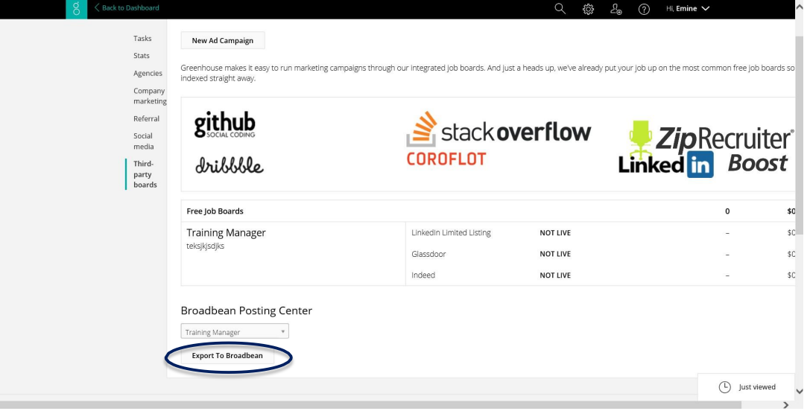Click NOT LIVE status for Indeed
810x411 pixels.
point(555,275)
